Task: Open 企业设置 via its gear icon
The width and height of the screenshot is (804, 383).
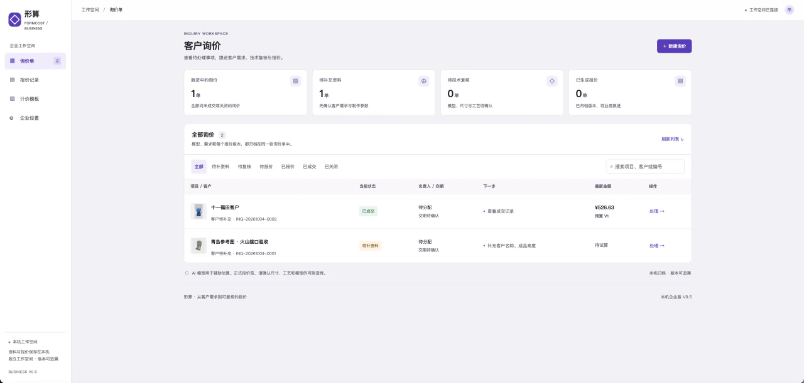Action: [x=12, y=118]
